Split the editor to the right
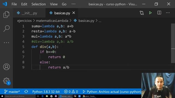 point(159,13)
